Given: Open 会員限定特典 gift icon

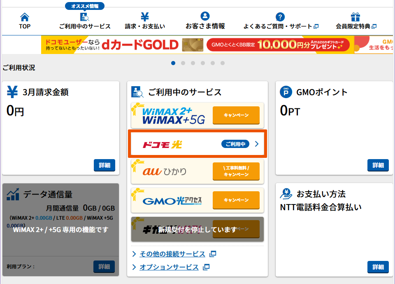Looking at the screenshot, I should pos(355,17).
